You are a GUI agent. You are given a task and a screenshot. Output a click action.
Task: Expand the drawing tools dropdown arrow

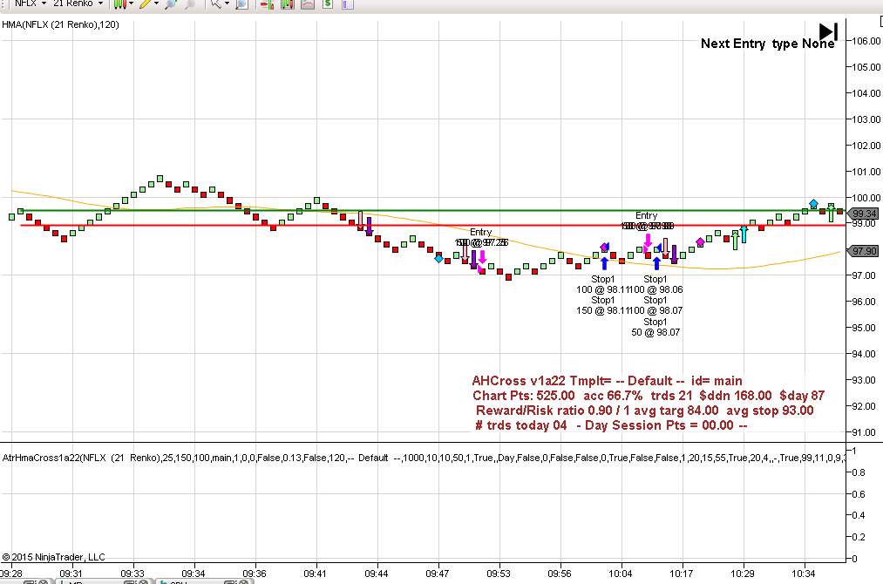[157, 3]
